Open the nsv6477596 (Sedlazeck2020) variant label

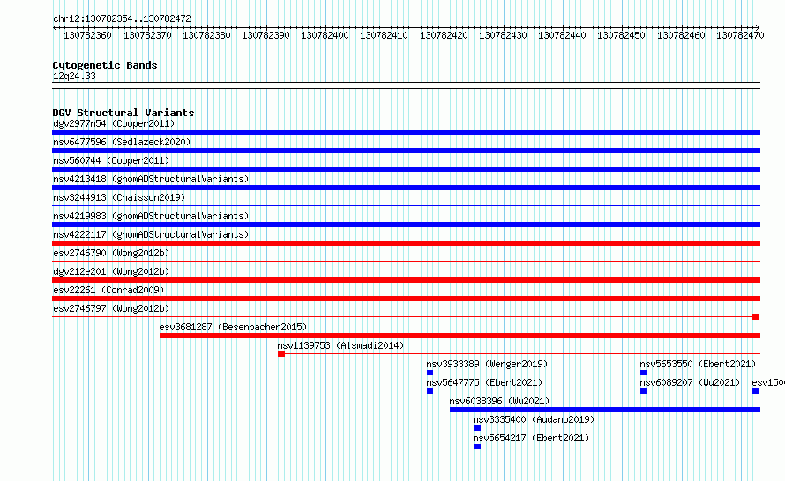click(122, 142)
